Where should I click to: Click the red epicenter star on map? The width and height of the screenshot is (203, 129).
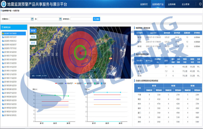[81, 53]
